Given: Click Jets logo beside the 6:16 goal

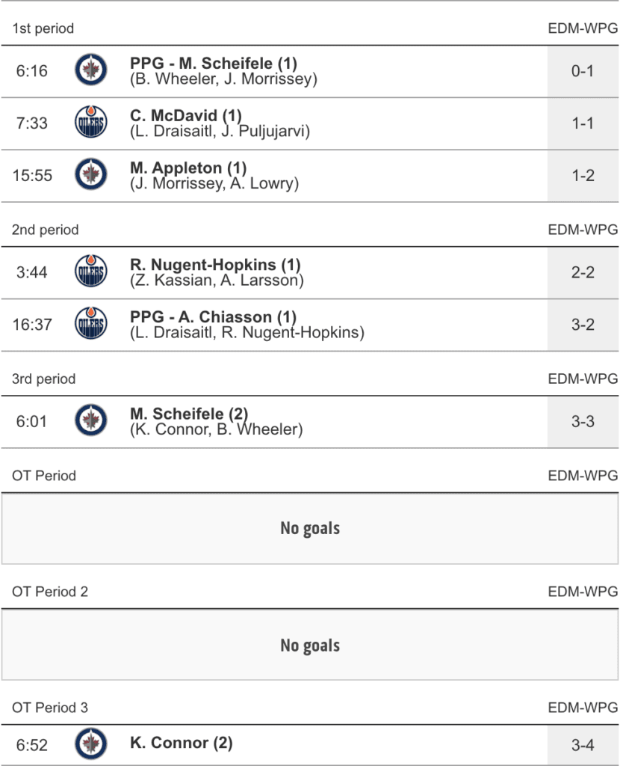Looking at the screenshot, I should coord(91,71).
